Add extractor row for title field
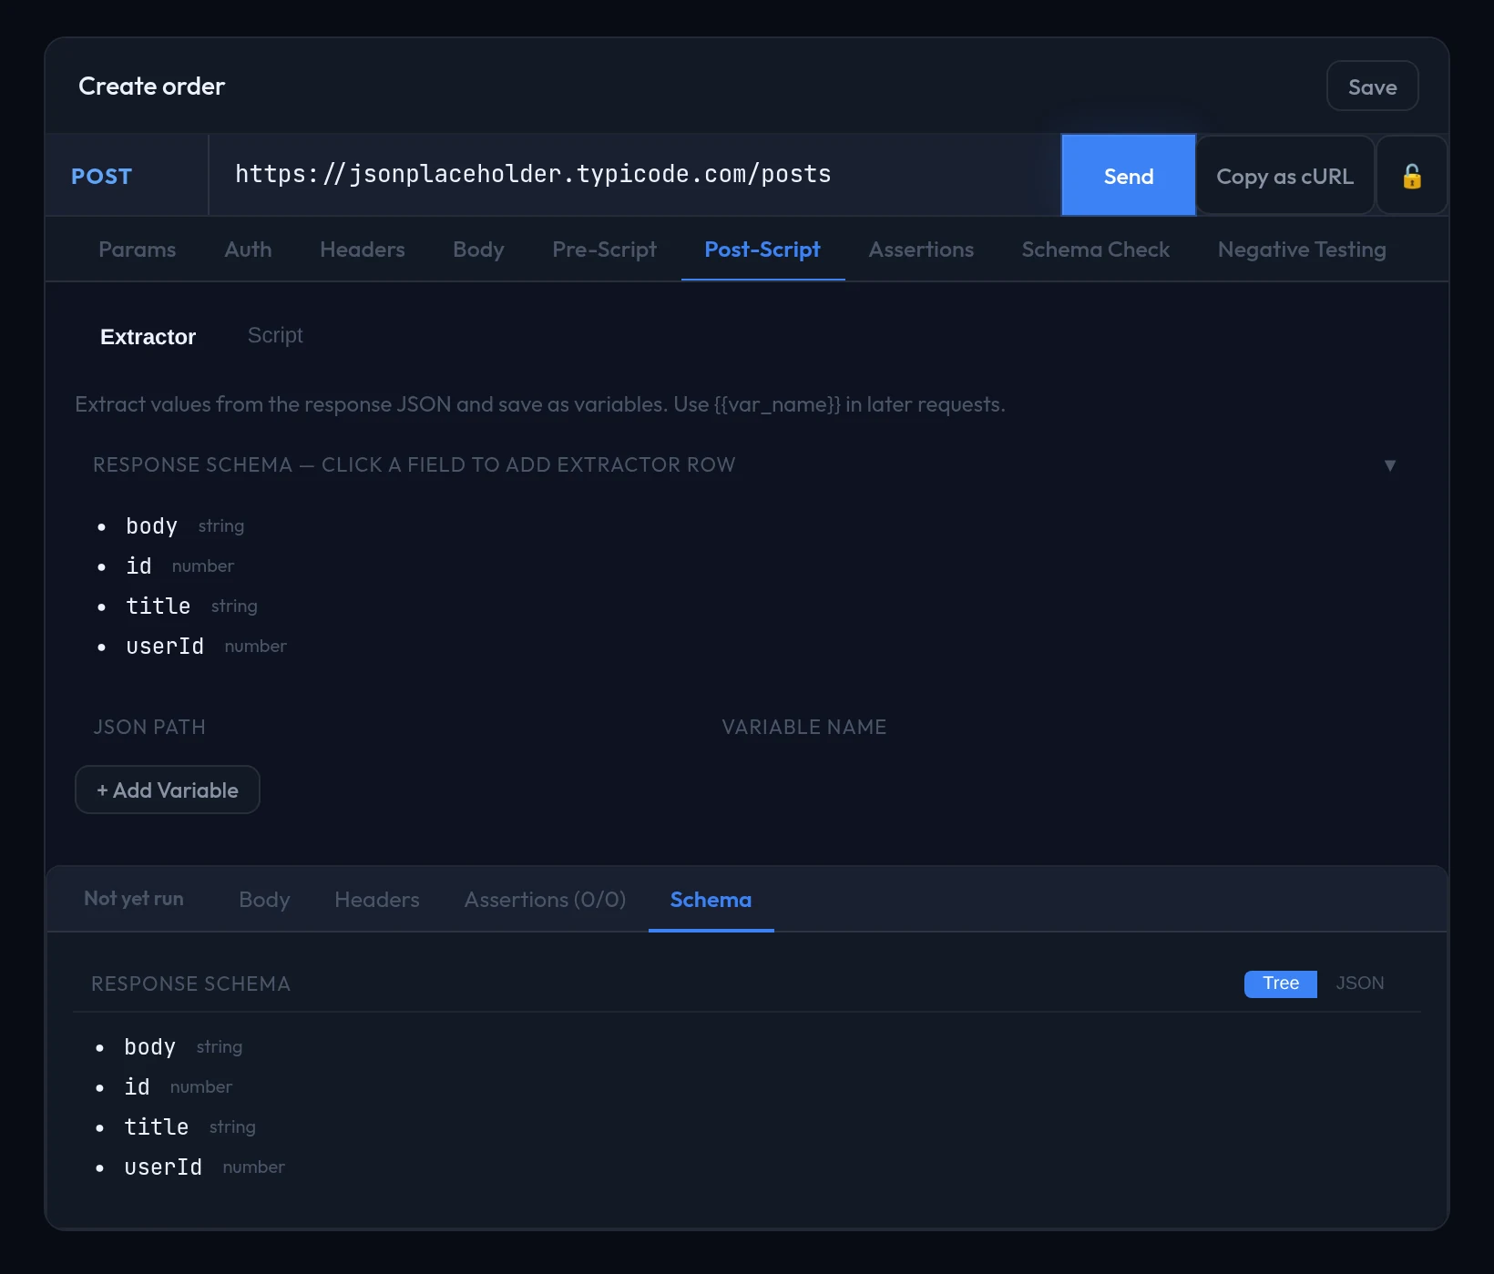1494x1274 pixels. click(x=158, y=606)
